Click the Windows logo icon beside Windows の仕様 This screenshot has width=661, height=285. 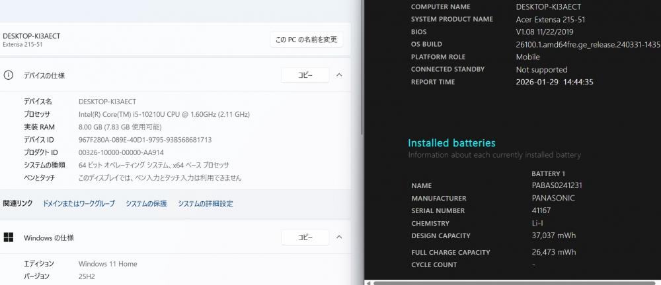point(8,237)
